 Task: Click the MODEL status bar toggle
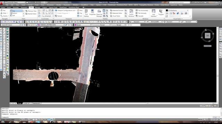[x=200, y=120]
